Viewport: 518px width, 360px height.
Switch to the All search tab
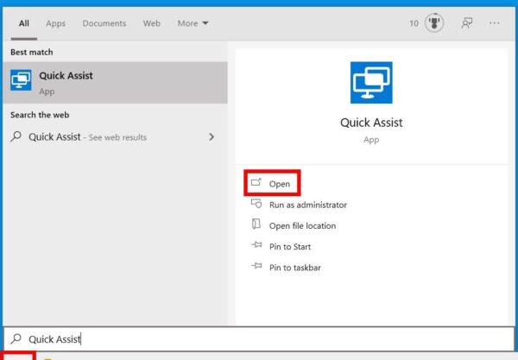[x=24, y=23]
